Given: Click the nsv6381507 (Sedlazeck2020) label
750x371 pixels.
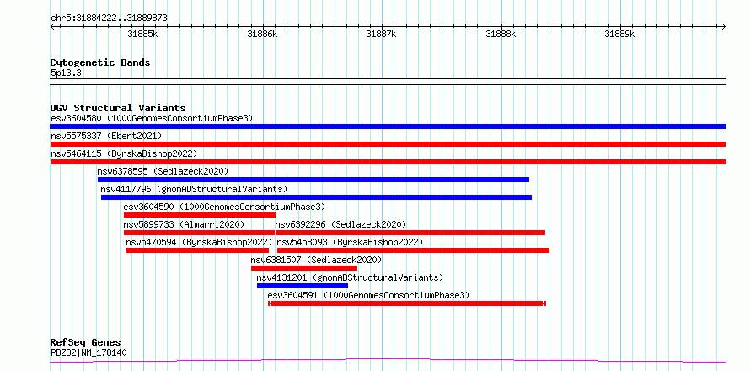Looking at the screenshot, I should coord(316,260).
